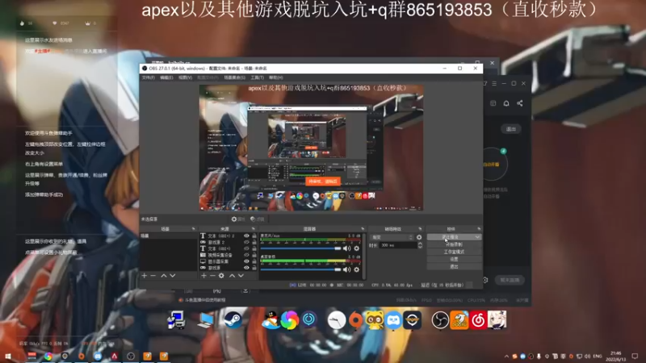
Task: Click 退出 in the OBS Controls dock
Action: coord(454,267)
